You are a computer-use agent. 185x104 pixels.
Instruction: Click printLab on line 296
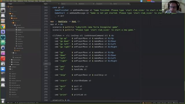coord(78,95)
